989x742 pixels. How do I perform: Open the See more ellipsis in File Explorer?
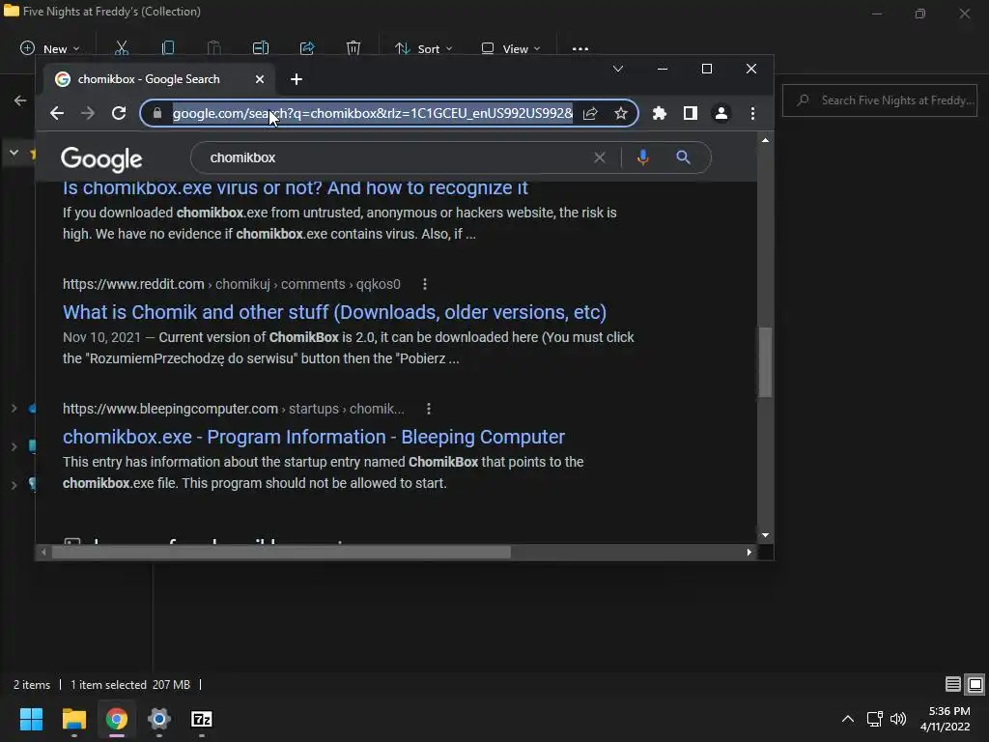(x=580, y=48)
